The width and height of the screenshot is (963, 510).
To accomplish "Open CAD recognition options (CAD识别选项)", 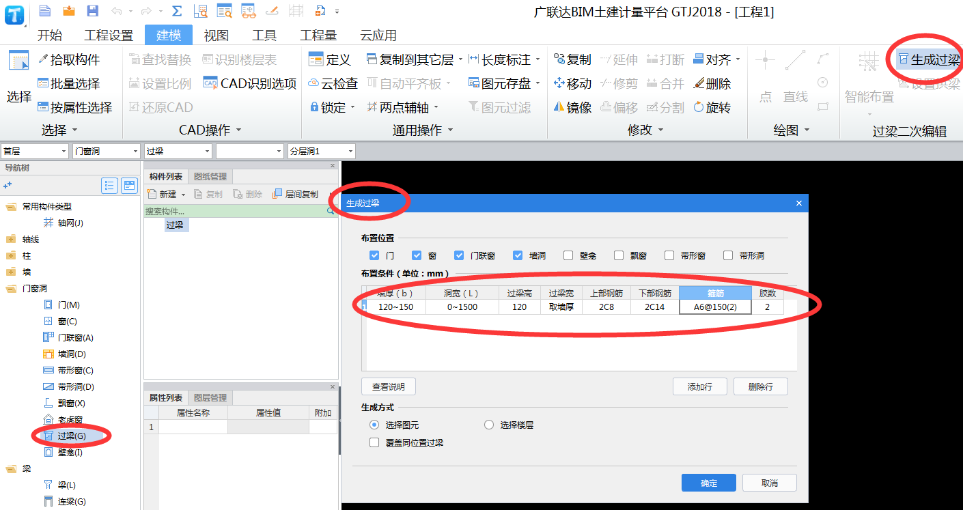I will click(x=249, y=83).
